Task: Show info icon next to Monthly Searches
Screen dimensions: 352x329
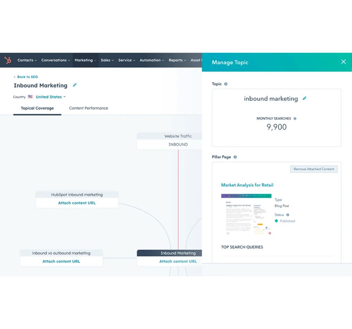Action: (x=295, y=119)
